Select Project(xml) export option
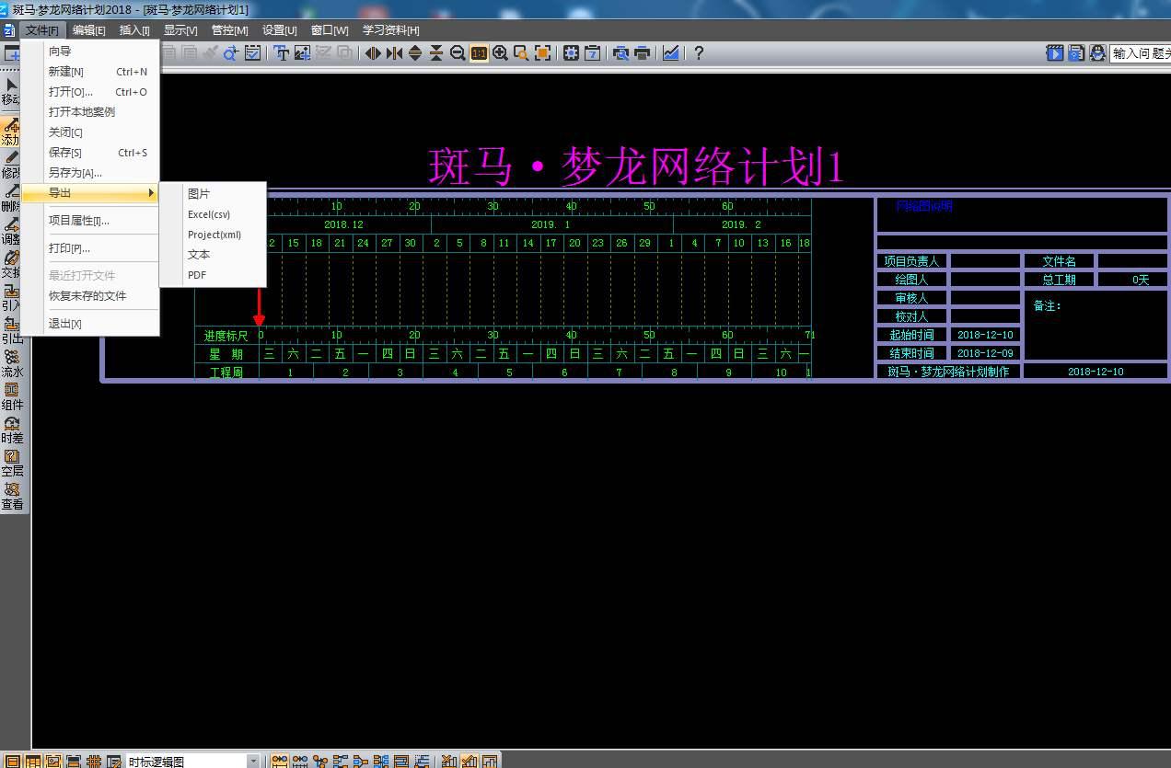1171x768 pixels. [214, 235]
